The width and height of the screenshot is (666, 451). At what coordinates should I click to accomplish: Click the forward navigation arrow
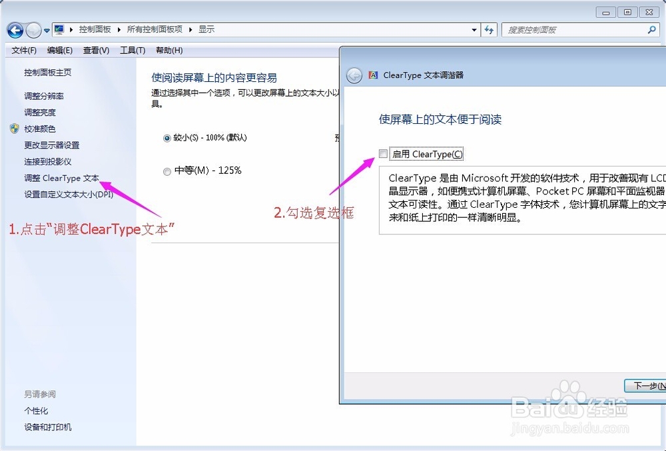(x=32, y=29)
